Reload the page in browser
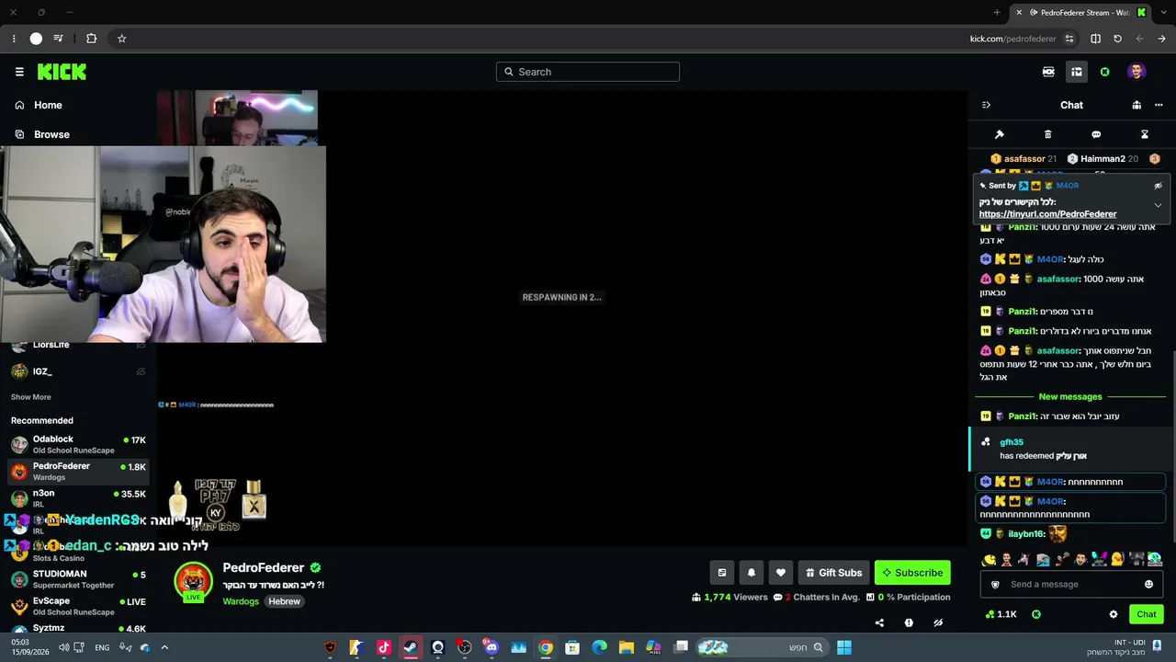The image size is (1176, 662). [x=1117, y=39]
